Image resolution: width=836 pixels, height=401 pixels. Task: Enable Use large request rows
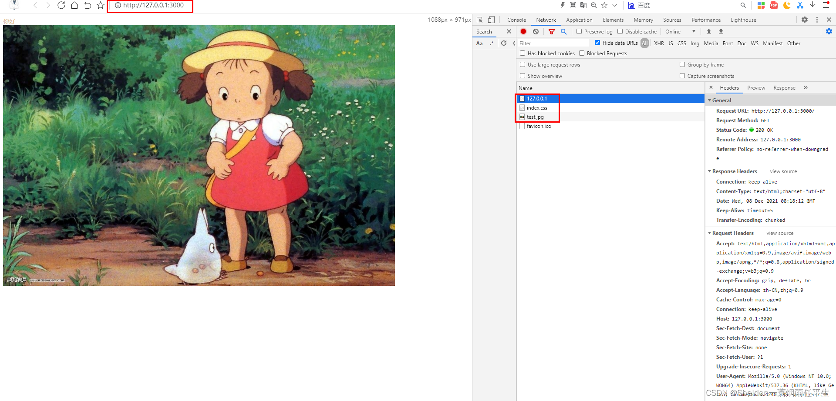pos(522,64)
